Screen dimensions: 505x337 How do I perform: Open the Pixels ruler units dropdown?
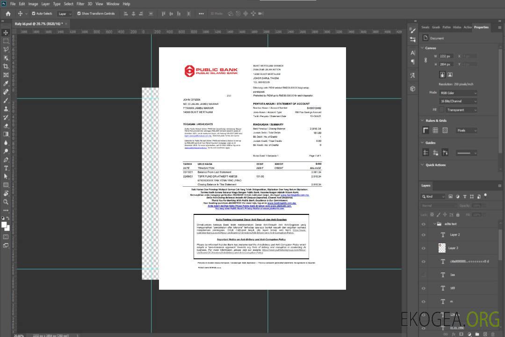click(466, 130)
